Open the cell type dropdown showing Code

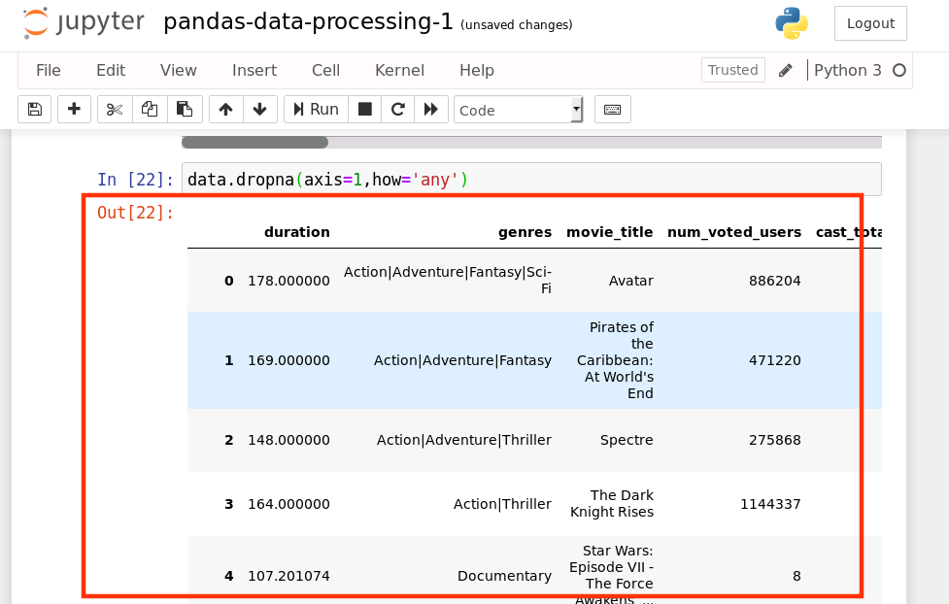(518, 109)
